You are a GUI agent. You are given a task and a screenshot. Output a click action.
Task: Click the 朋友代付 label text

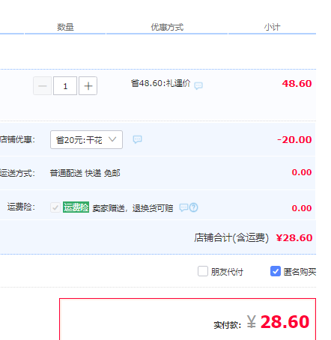coord(227,272)
